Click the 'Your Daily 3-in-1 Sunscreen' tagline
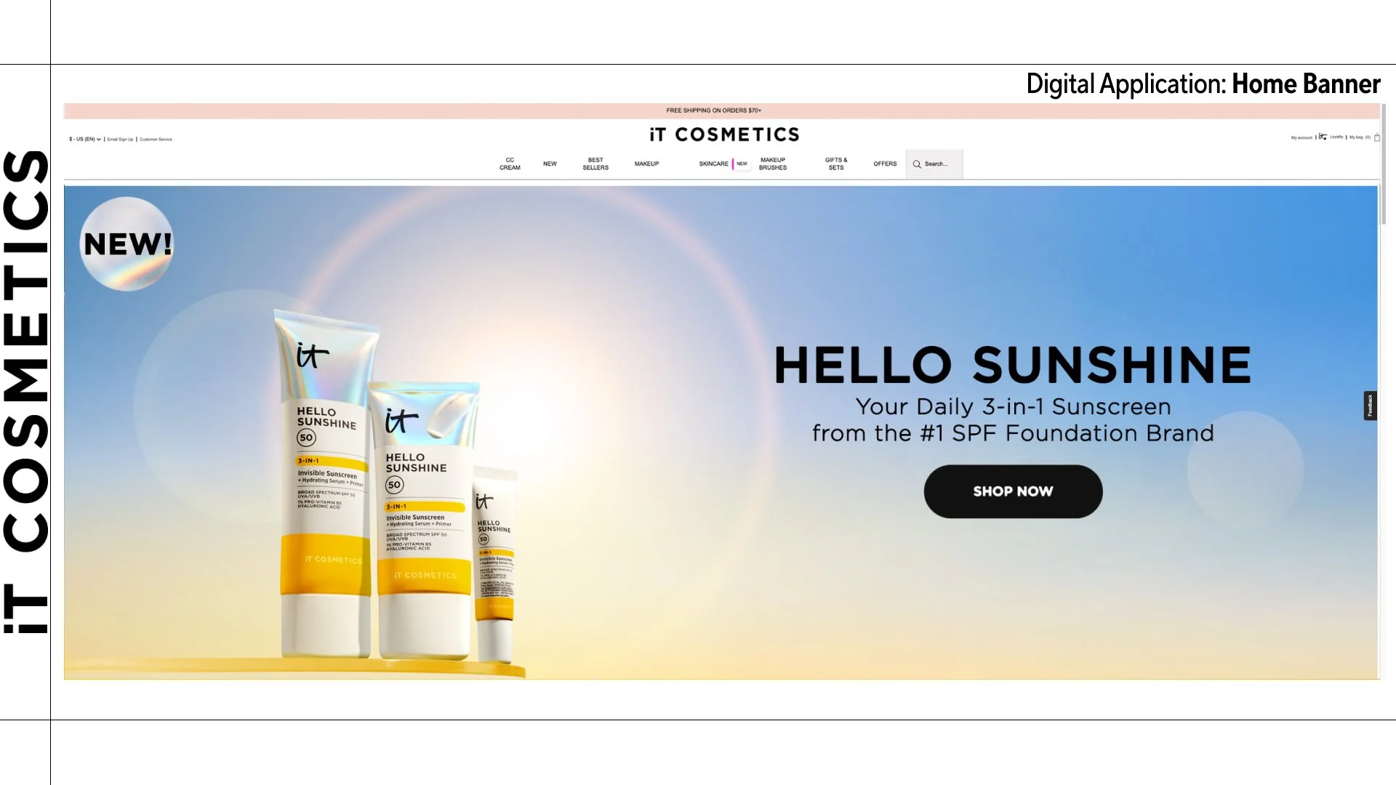The height and width of the screenshot is (785, 1396). click(1013, 406)
